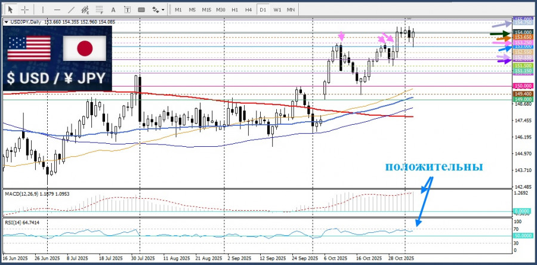Switch to the H4 timeframe
The height and width of the screenshot is (265, 537).
click(x=248, y=10)
